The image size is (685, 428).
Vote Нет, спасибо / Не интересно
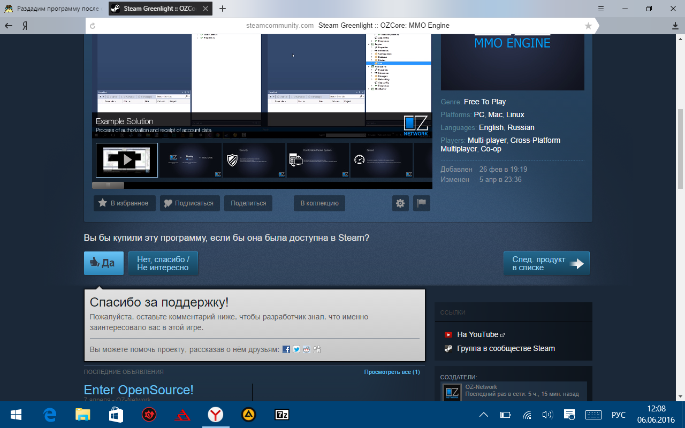(163, 263)
